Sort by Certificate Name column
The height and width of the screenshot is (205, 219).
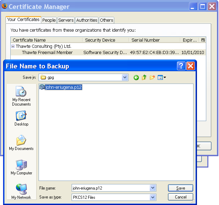(46, 40)
